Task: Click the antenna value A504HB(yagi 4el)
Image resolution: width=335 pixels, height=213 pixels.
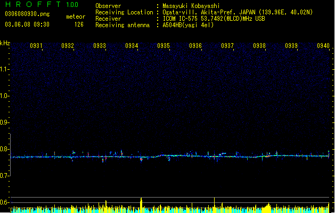Action: [188, 25]
